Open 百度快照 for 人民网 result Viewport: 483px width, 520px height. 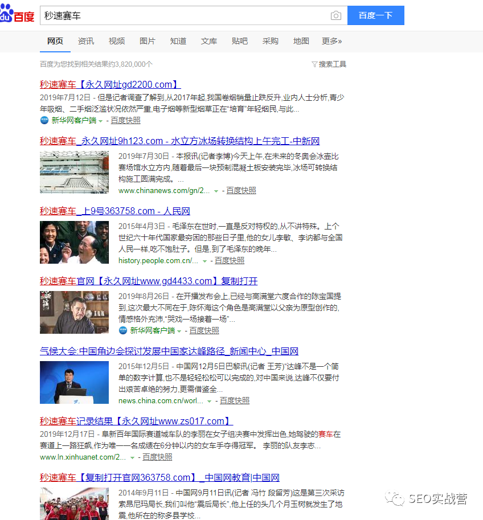click(230, 261)
